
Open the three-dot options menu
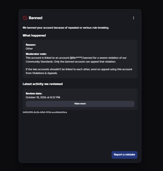[134, 18]
